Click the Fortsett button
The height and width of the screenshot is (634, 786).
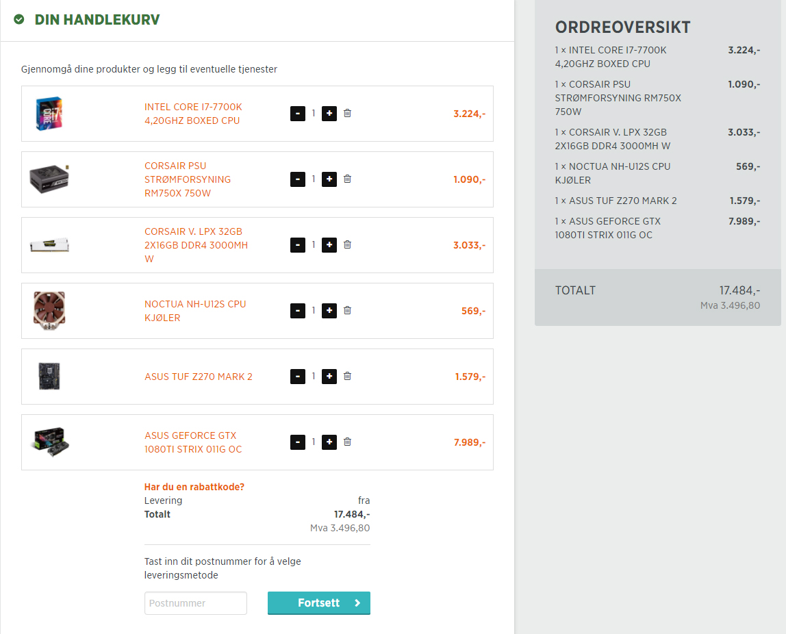[319, 603]
